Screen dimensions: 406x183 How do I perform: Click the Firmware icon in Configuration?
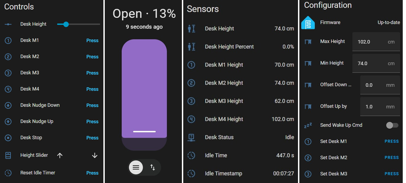[x=308, y=22]
